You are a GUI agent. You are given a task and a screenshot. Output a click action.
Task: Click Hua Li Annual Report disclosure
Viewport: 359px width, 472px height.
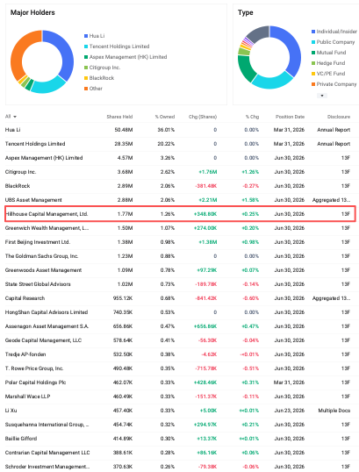point(334,130)
